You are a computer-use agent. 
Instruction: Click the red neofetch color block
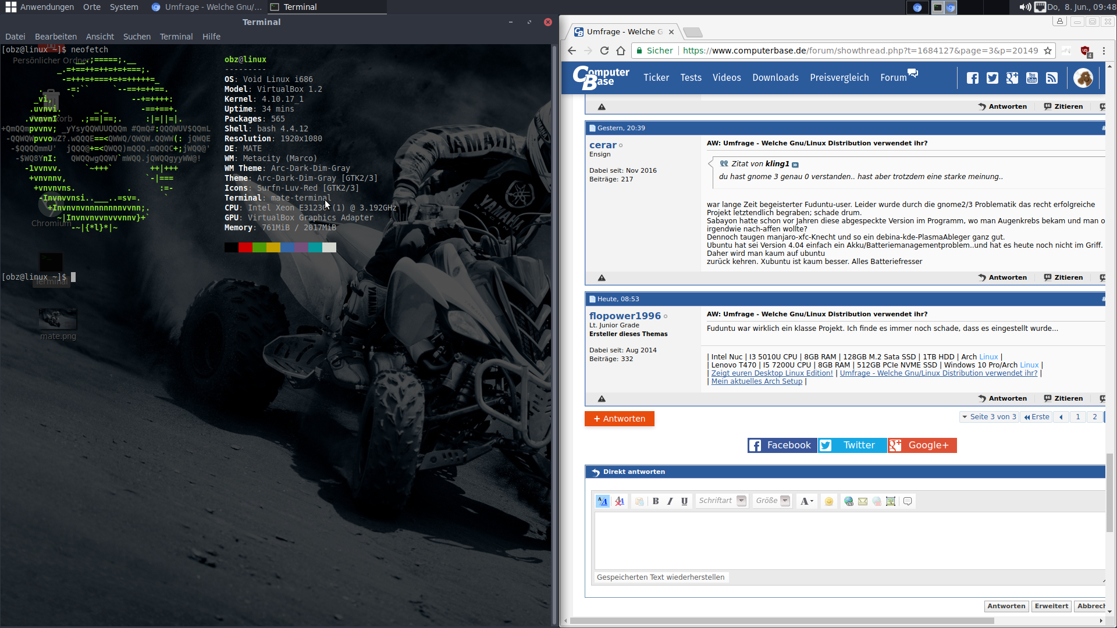click(x=245, y=248)
